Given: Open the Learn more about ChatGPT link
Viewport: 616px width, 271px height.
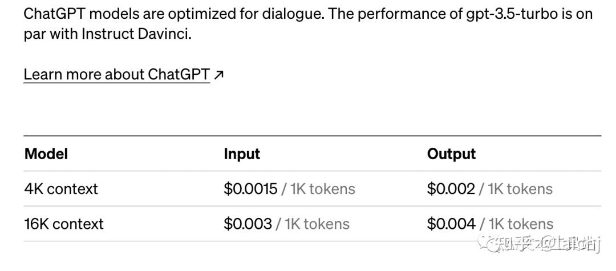Looking at the screenshot, I should pos(116,75).
